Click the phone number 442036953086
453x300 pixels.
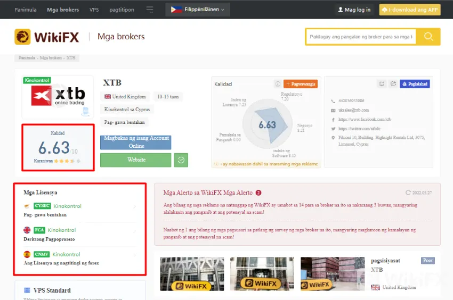click(351, 101)
